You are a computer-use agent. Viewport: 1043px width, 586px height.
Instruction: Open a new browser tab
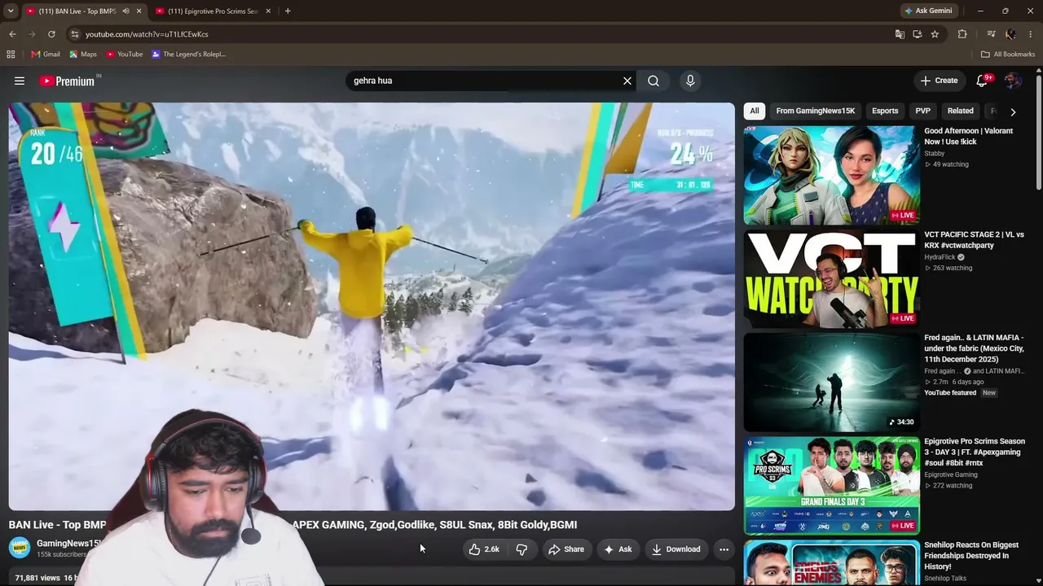288,11
